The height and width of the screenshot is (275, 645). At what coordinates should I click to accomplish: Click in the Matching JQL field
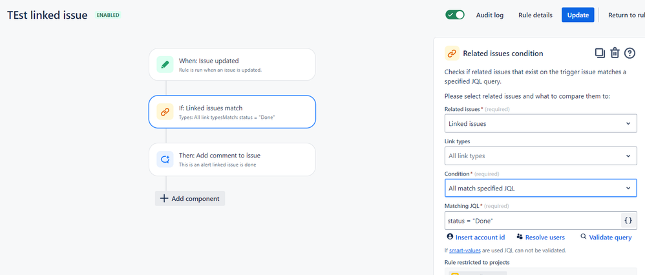pyautogui.click(x=530, y=221)
